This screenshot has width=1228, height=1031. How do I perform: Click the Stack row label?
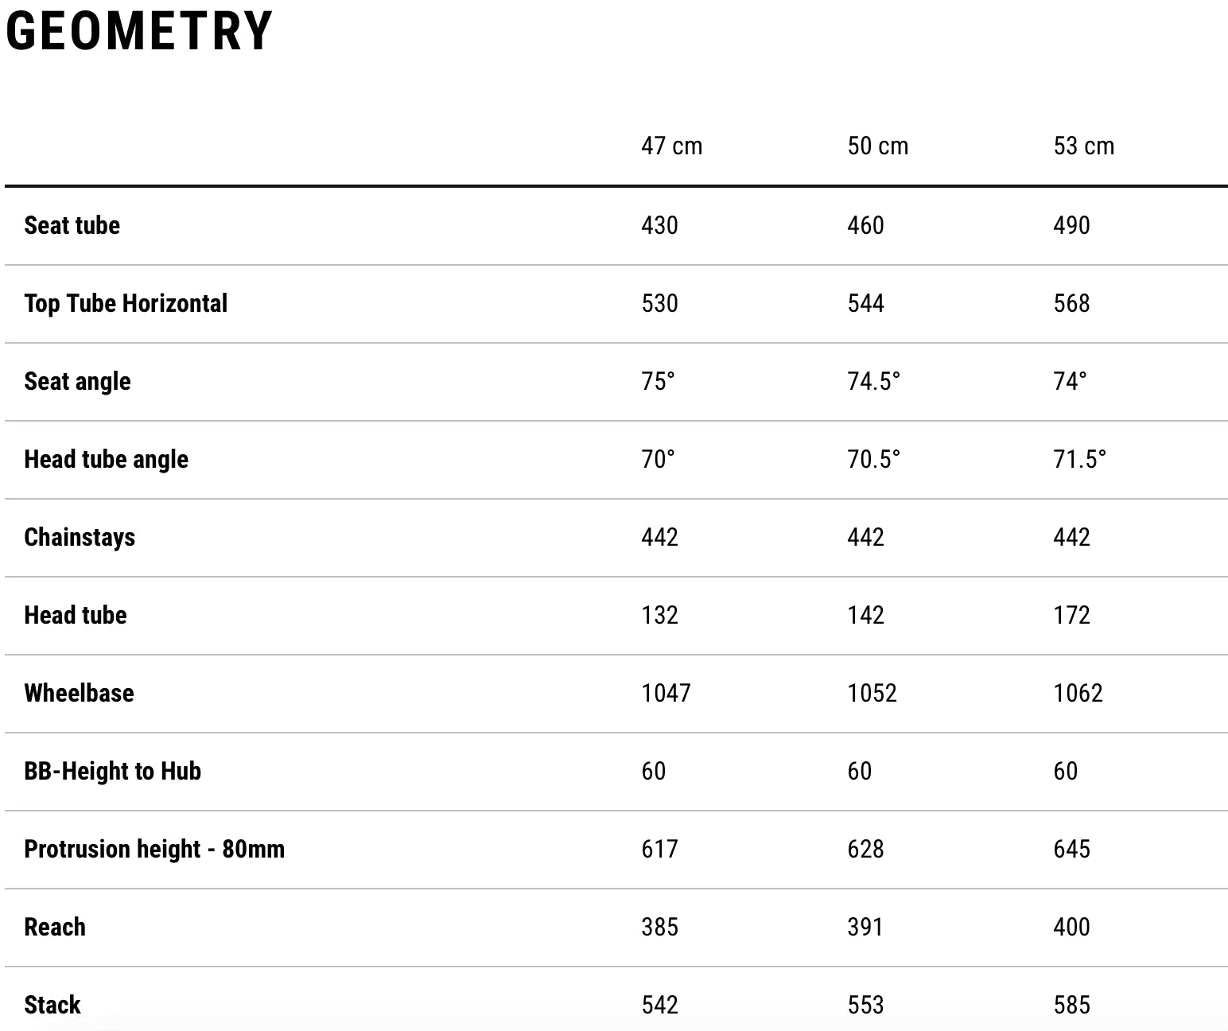(x=52, y=1005)
